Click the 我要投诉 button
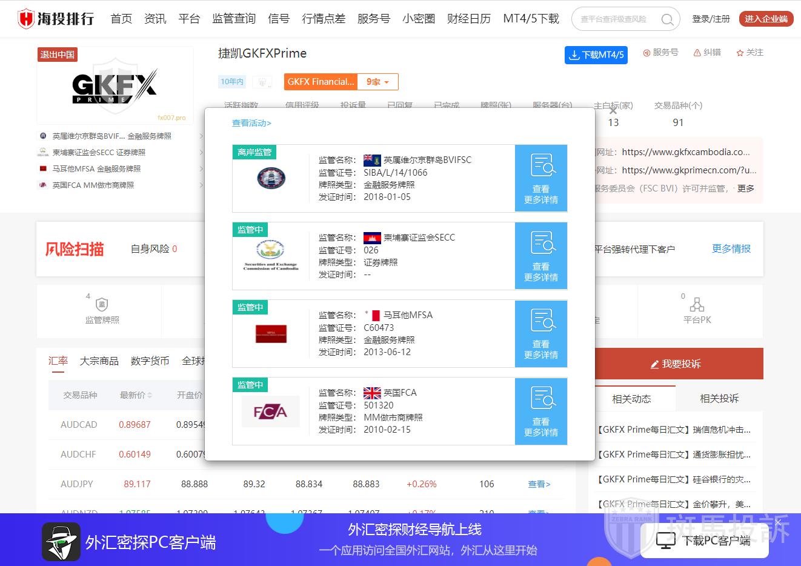Viewport: 801px width, 566px height. (x=676, y=364)
